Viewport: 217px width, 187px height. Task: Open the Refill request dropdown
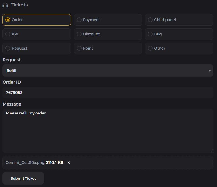tap(108, 70)
